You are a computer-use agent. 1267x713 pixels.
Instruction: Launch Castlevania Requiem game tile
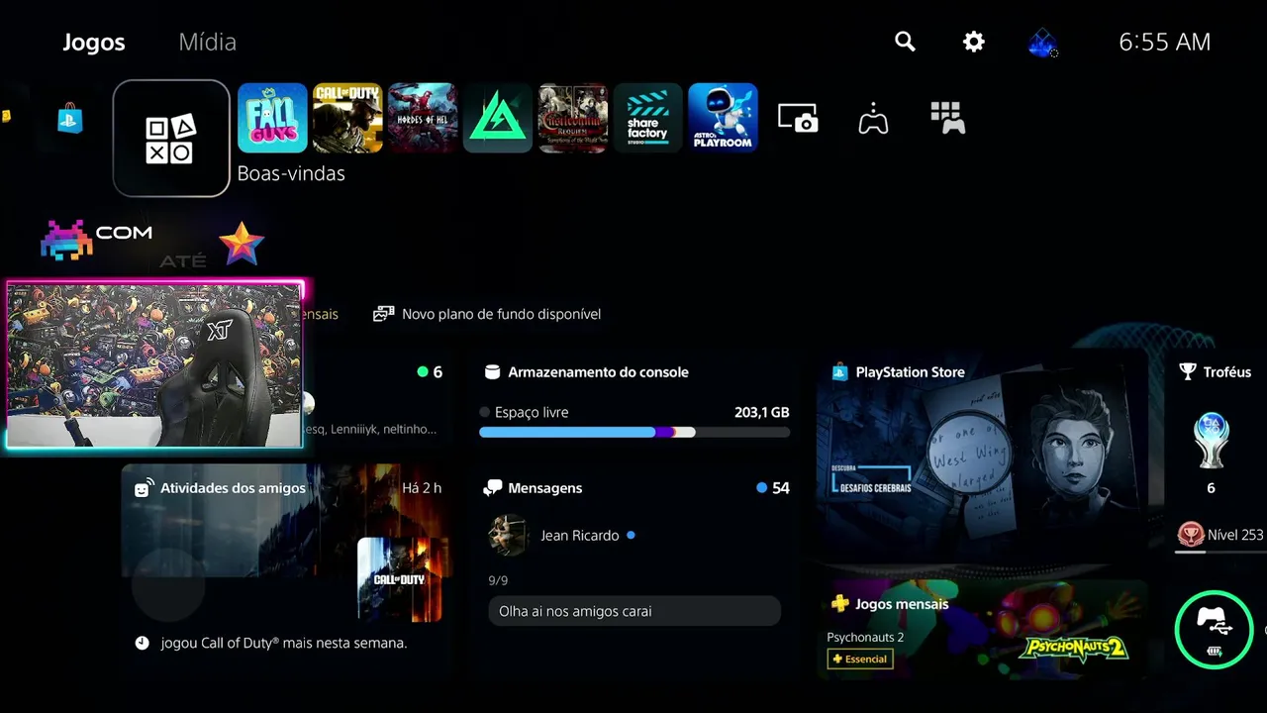coord(573,118)
